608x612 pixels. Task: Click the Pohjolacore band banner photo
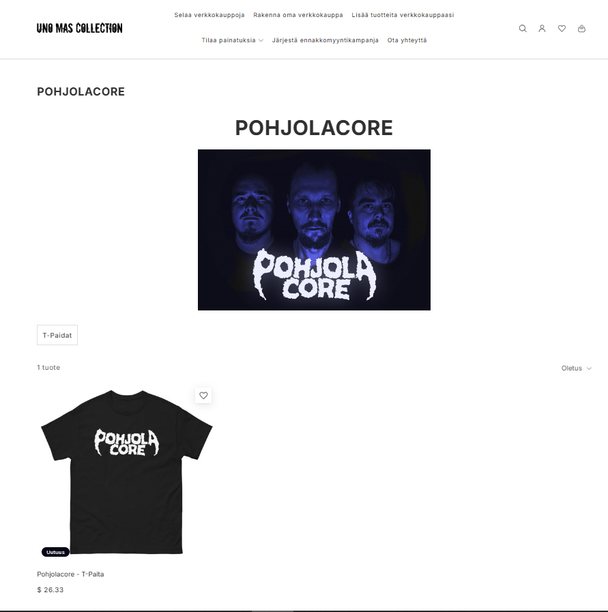tap(314, 230)
